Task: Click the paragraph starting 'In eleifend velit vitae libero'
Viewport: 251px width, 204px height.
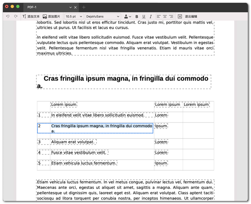Action: (125, 45)
